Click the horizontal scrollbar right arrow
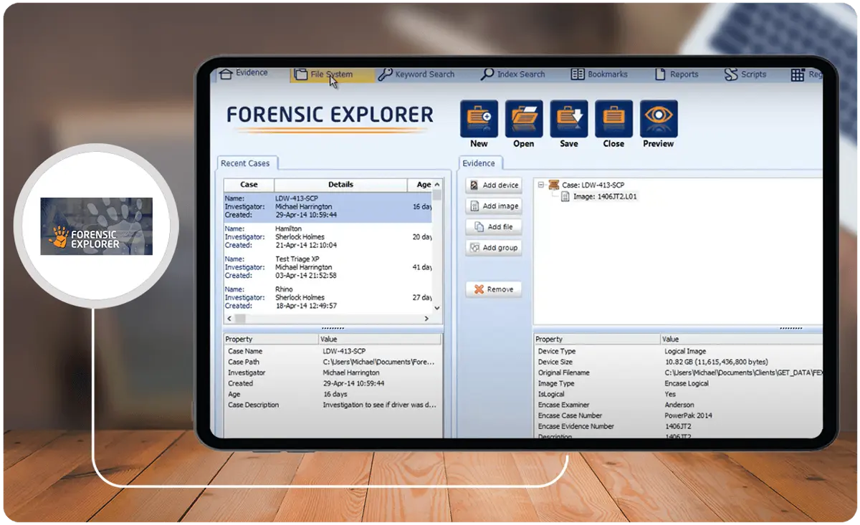860x525 pixels. 426,318
